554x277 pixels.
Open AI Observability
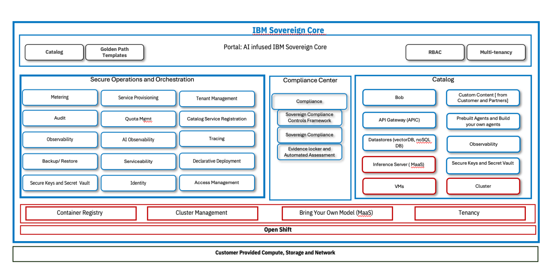coord(138,140)
